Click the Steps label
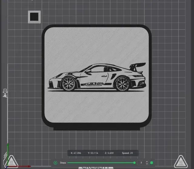 pos(63,163)
